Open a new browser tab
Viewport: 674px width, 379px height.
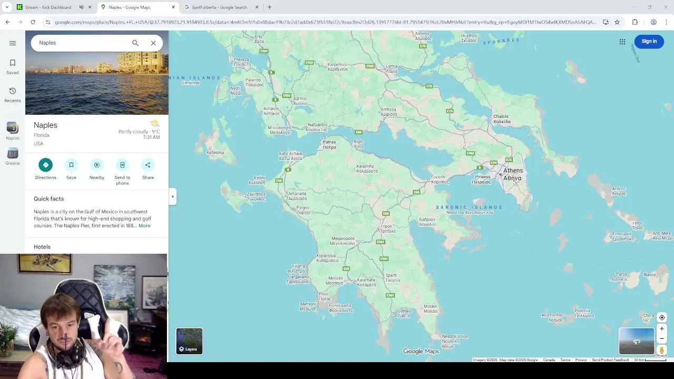click(x=270, y=7)
